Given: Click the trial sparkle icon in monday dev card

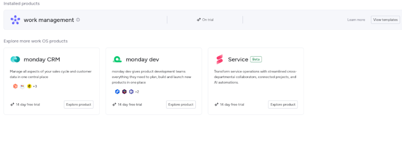Looking at the screenshot, I should pyautogui.click(x=114, y=104).
